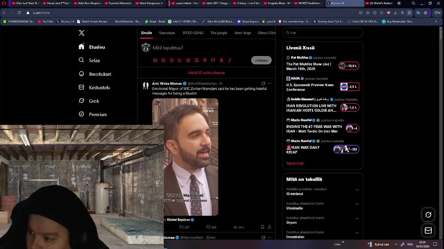Open the browser AI panel button

click(438, 13)
